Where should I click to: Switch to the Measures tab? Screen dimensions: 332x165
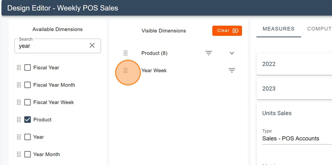click(x=279, y=29)
